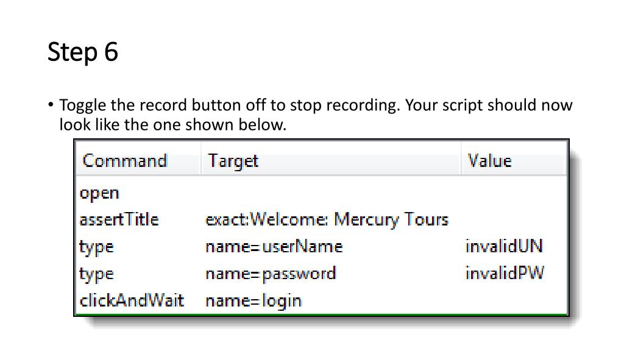624x351 pixels.
Task: Click the Command column header
Action: click(125, 161)
